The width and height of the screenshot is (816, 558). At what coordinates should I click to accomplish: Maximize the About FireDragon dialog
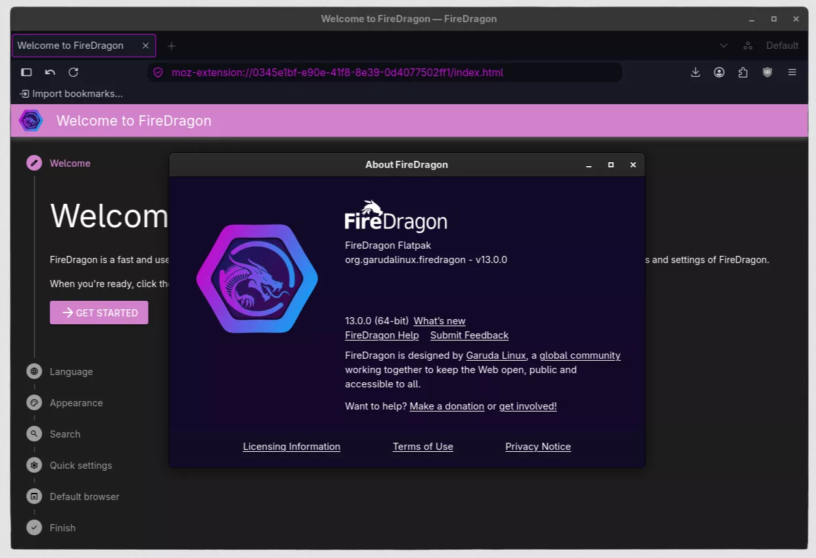coord(611,165)
